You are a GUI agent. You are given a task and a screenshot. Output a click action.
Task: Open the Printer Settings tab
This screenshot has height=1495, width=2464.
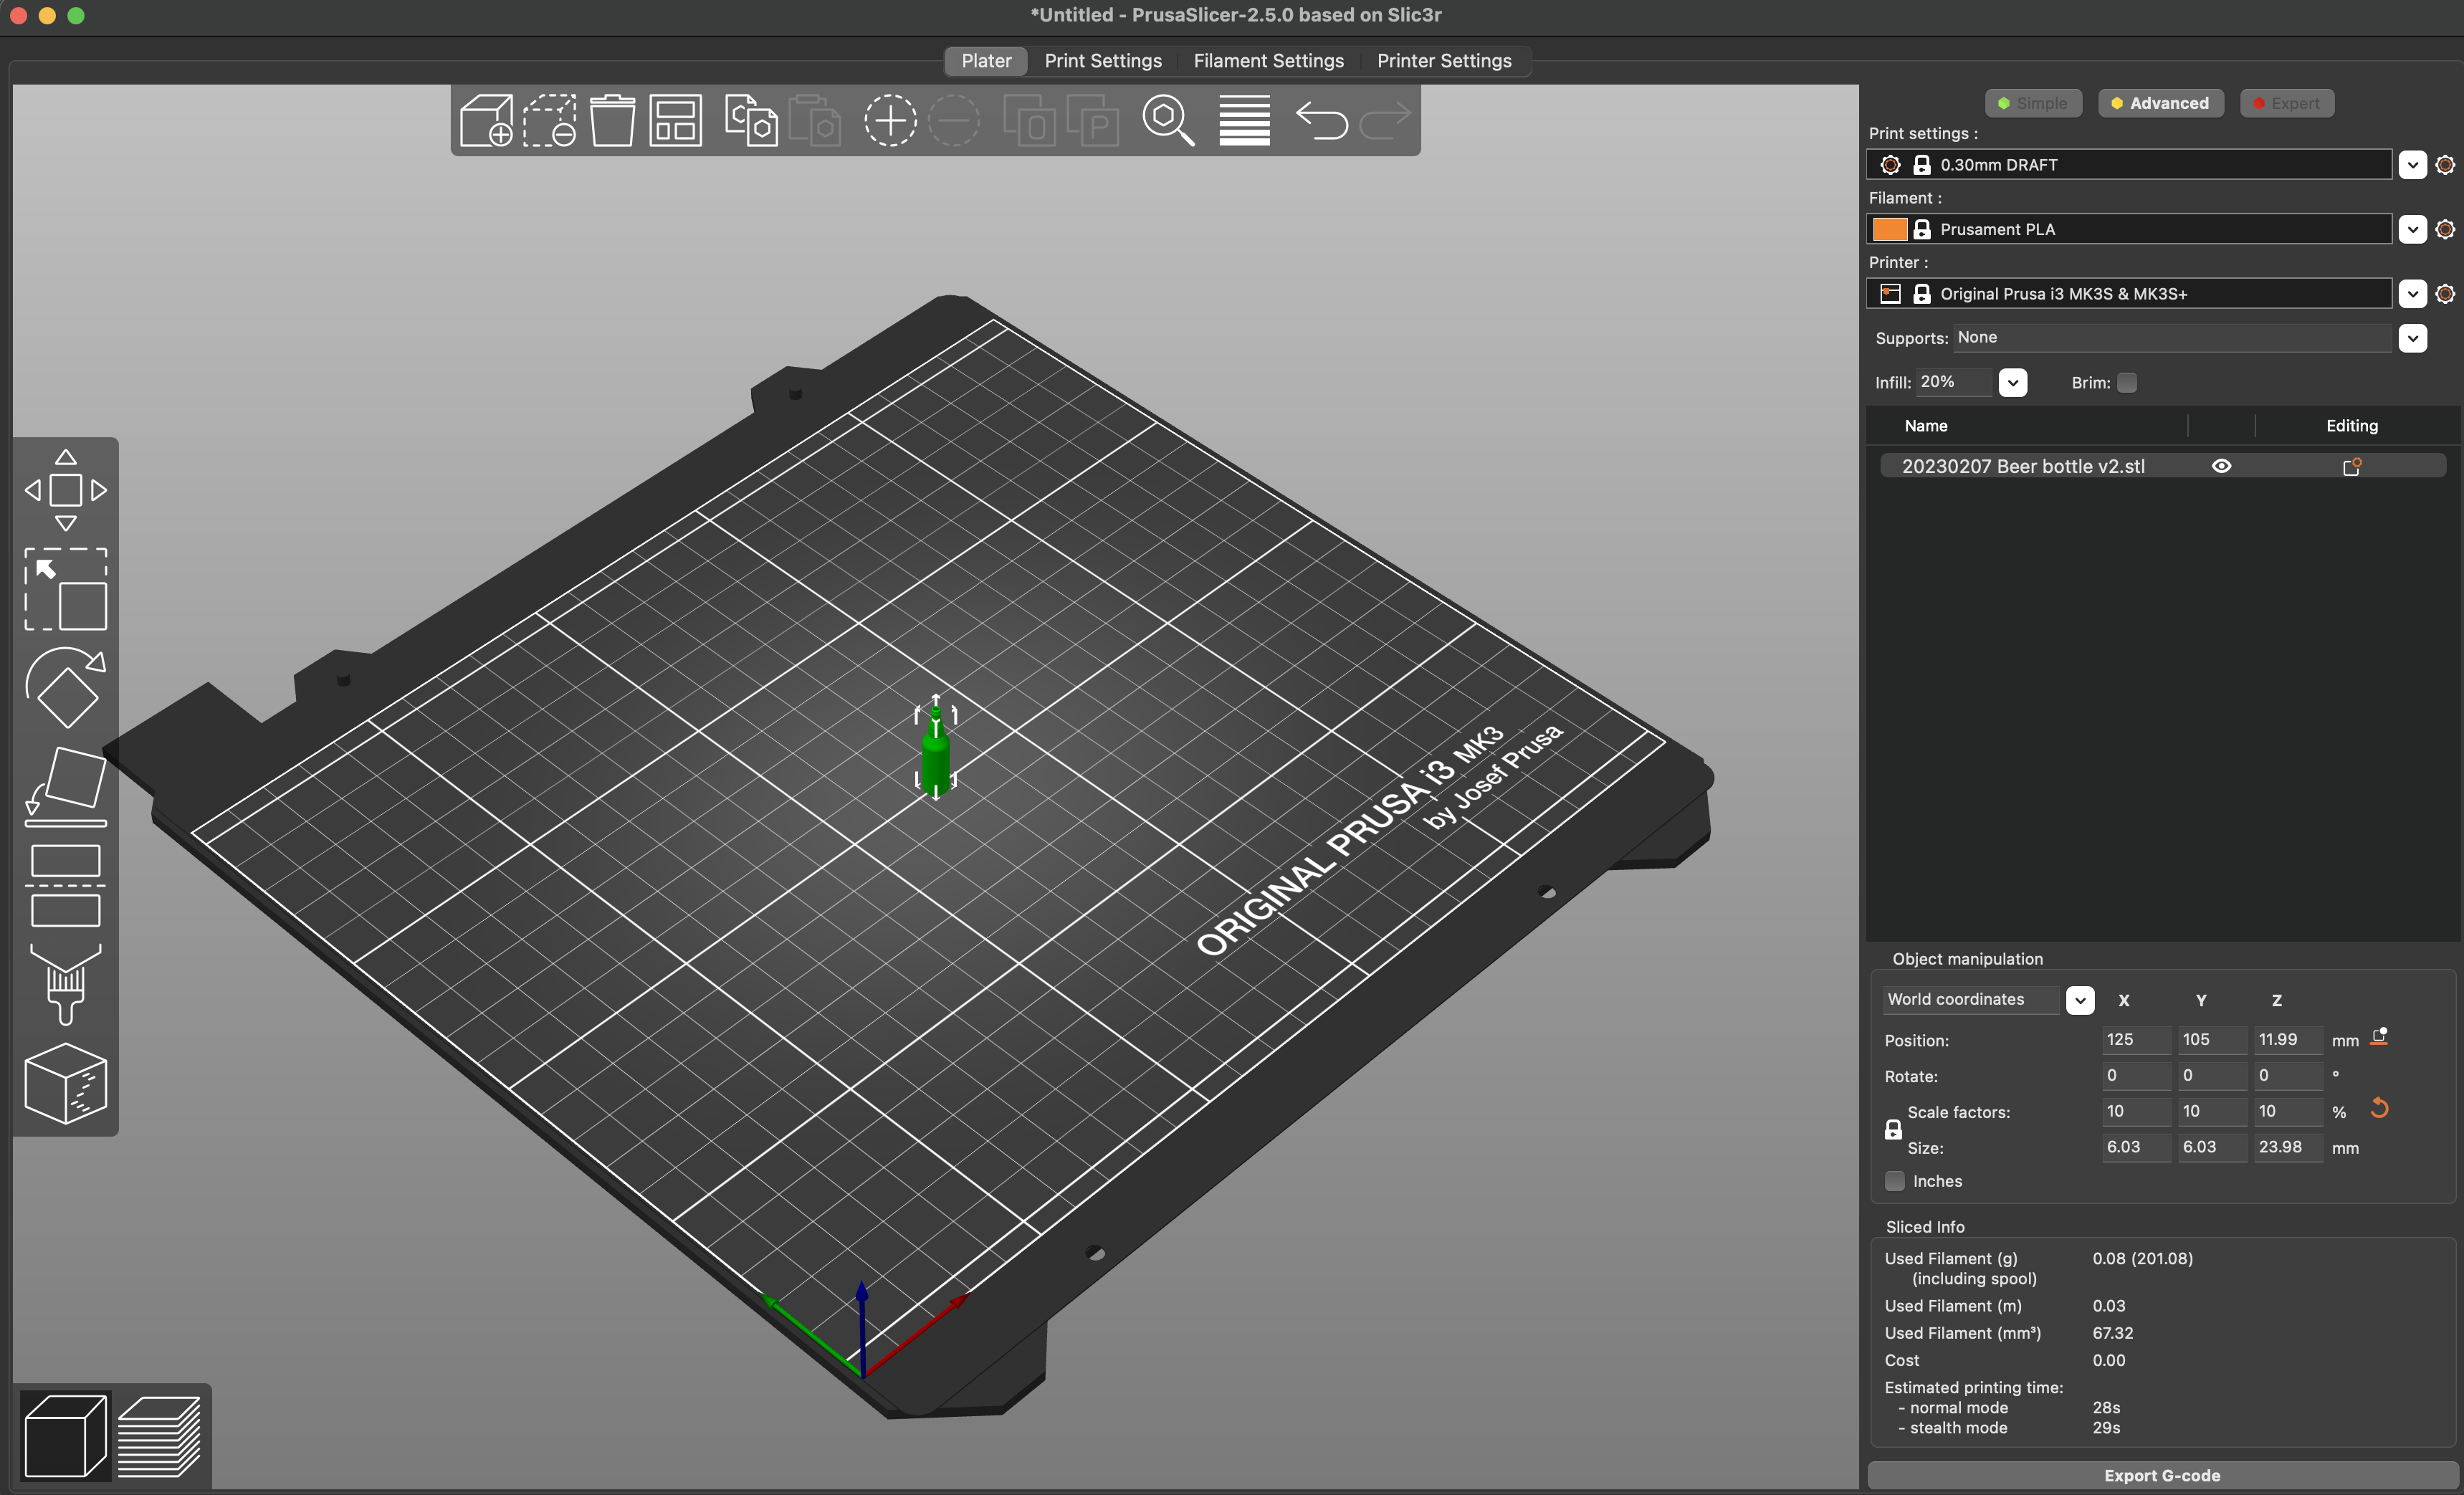[x=1444, y=61]
